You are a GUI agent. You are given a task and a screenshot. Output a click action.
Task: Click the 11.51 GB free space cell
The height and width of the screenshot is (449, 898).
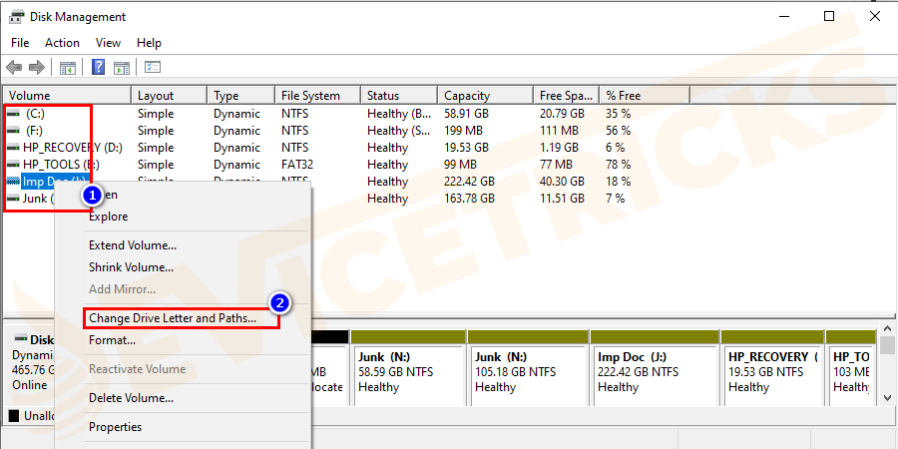tap(562, 199)
